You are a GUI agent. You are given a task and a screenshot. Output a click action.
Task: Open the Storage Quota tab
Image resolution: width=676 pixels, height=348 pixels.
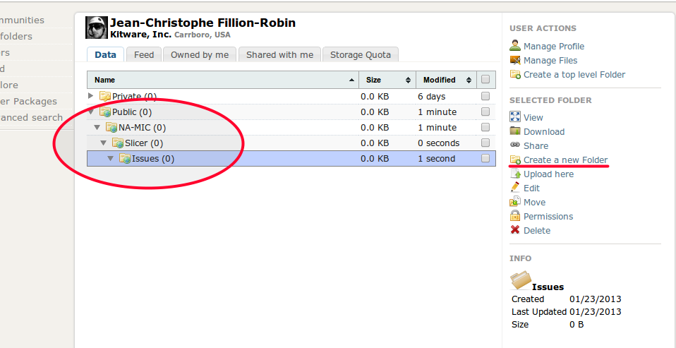361,54
